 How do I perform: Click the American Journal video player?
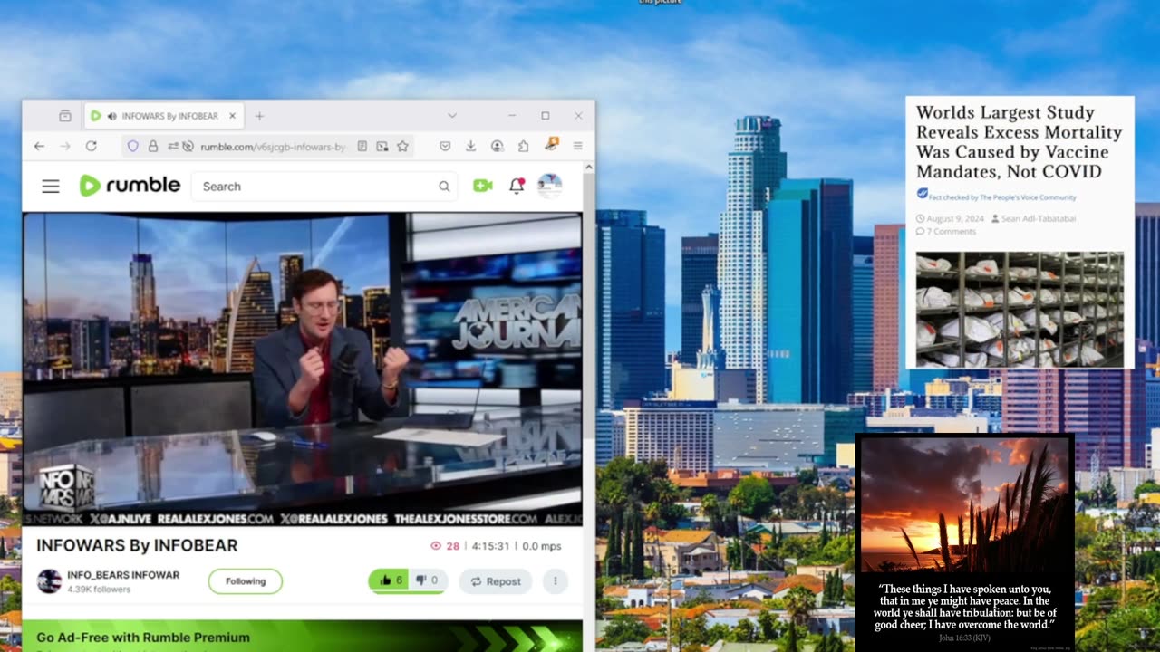click(302, 369)
